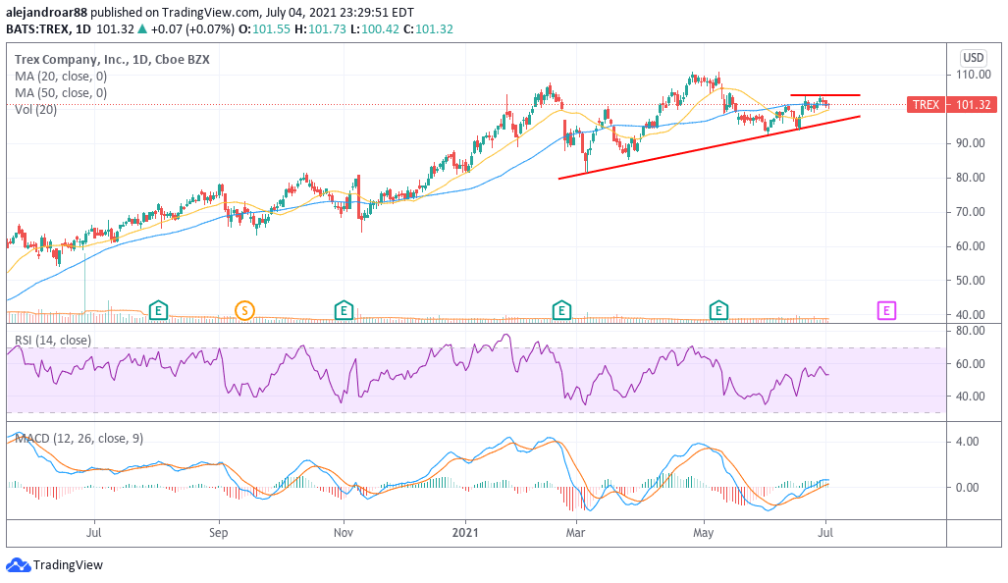1008x583 pixels.
Task: Click the TradingView cloud logo icon
Action: [18, 565]
